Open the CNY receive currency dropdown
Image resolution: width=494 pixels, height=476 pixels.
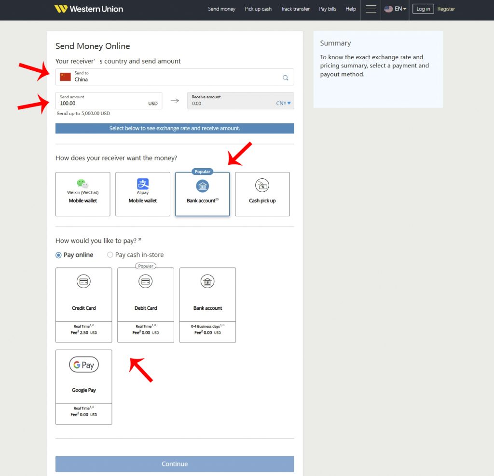[283, 103]
